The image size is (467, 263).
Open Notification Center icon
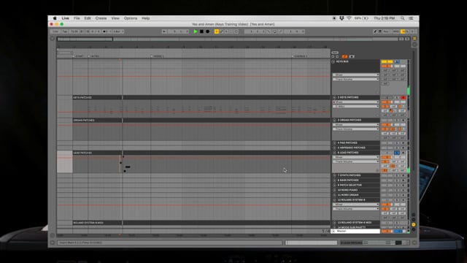(412, 18)
